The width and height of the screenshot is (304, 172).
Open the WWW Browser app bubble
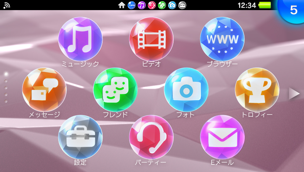(222, 39)
